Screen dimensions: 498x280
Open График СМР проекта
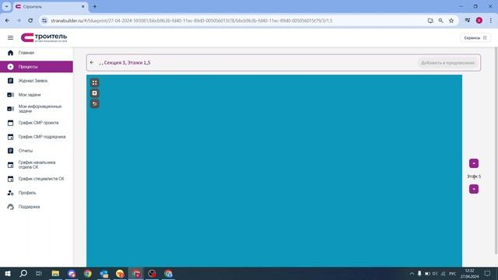point(37,123)
